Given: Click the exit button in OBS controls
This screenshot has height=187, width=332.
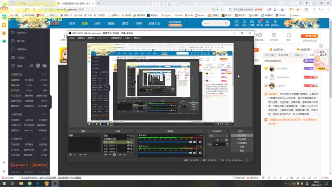Looking at the screenshot, I should (x=242, y=151).
